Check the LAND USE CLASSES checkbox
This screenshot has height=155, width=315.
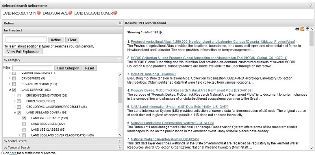click(x=24, y=129)
